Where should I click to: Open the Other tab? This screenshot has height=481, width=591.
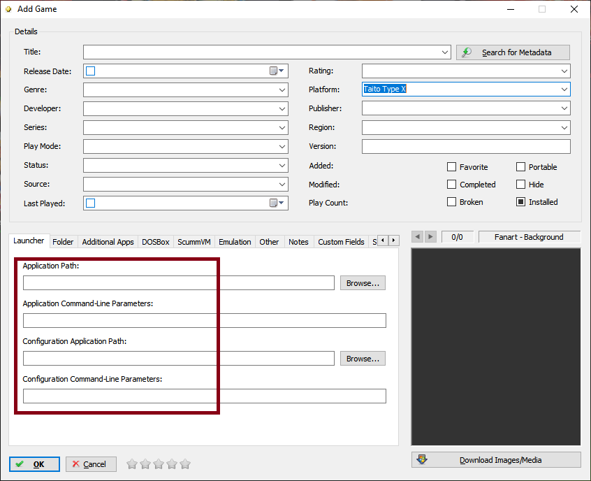pos(269,242)
